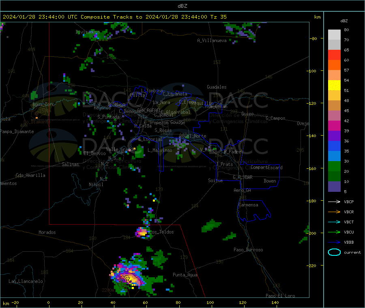This screenshot has width=365, height=308.
Task: Select the magenta 39 dBZ legend swatch
Action: click(334, 125)
